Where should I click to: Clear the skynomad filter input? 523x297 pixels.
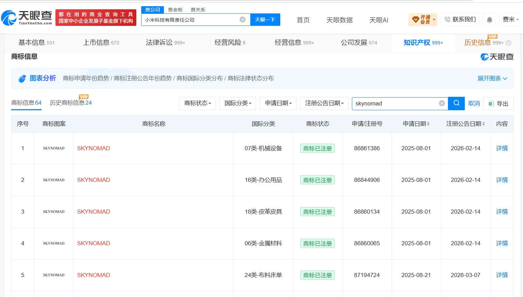tap(442, 103)
